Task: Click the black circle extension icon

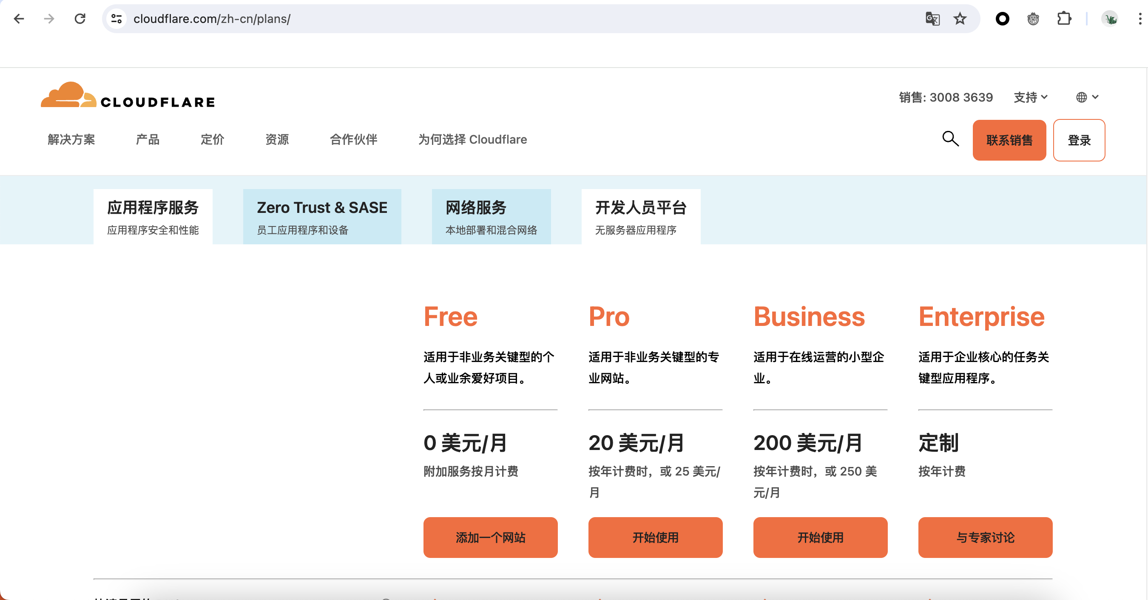Action: click(x=1002, y=19)
